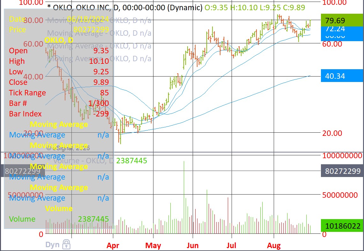Select the Aug label on time axis

274,246
